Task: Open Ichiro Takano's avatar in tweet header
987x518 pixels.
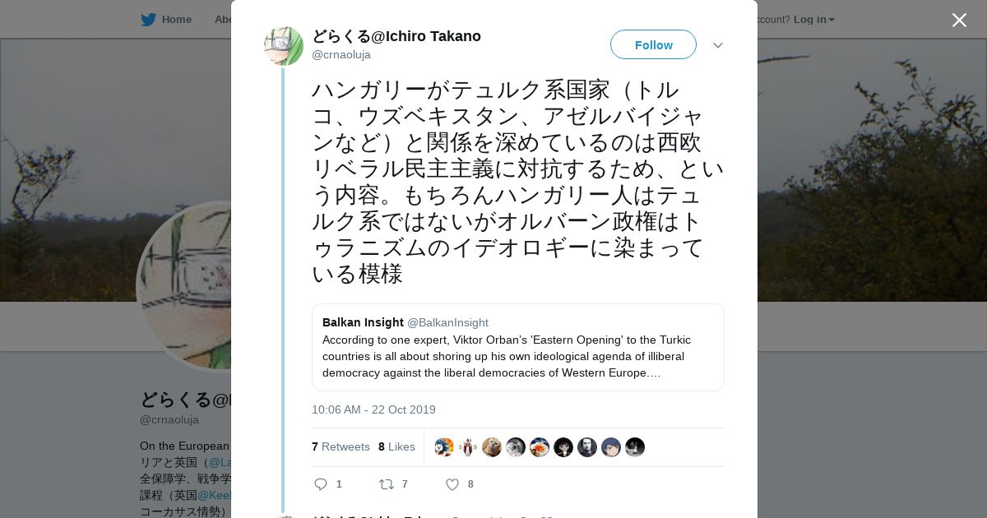Action: coord(284,45)
